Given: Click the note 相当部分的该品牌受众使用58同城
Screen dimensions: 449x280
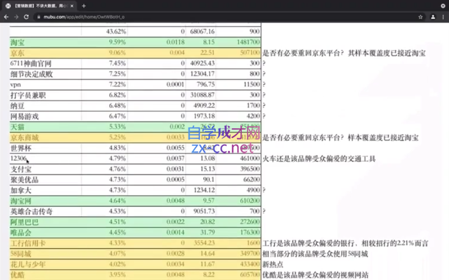Looking at the screenshot, I should pyautogui.click(x=315, y=254).
